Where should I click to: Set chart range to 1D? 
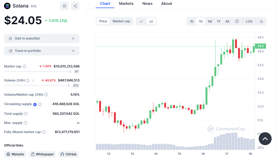(192, 22)
